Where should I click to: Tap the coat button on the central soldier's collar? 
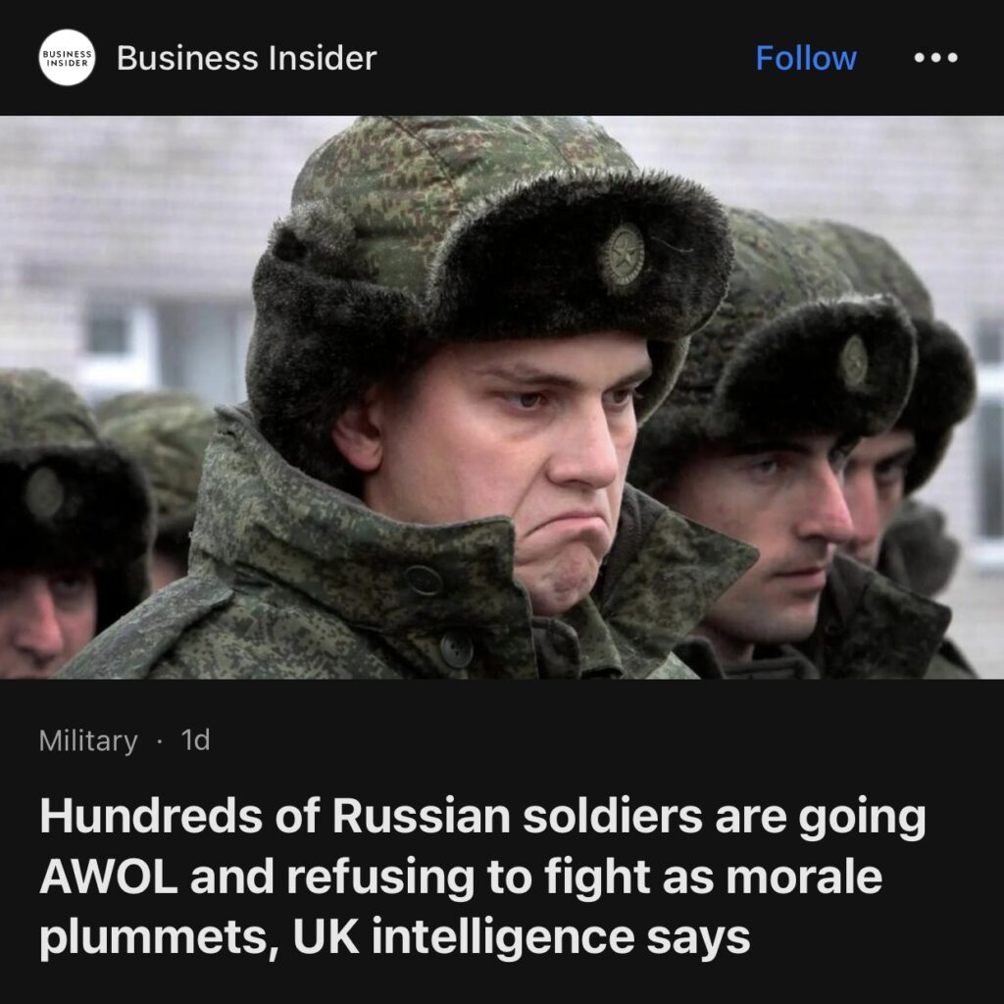(x=424, y=580)
